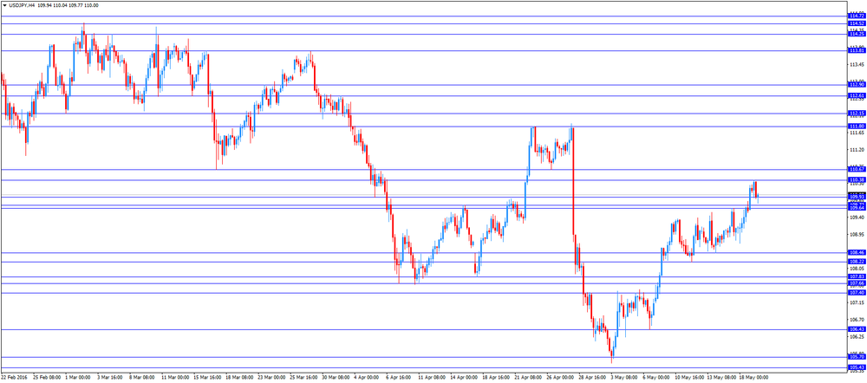Select the 114.25 price level label

[857, 35]
